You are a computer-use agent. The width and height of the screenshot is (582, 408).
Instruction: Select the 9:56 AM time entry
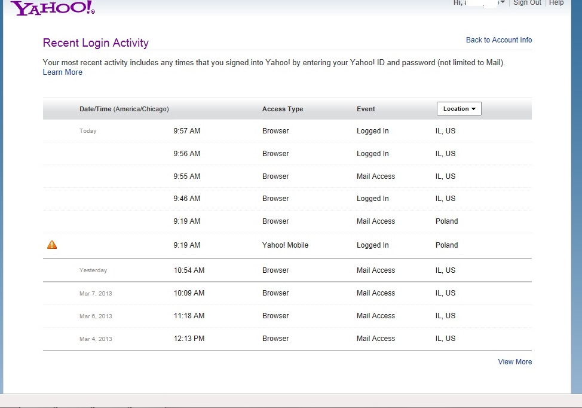[x=186, y=154]
